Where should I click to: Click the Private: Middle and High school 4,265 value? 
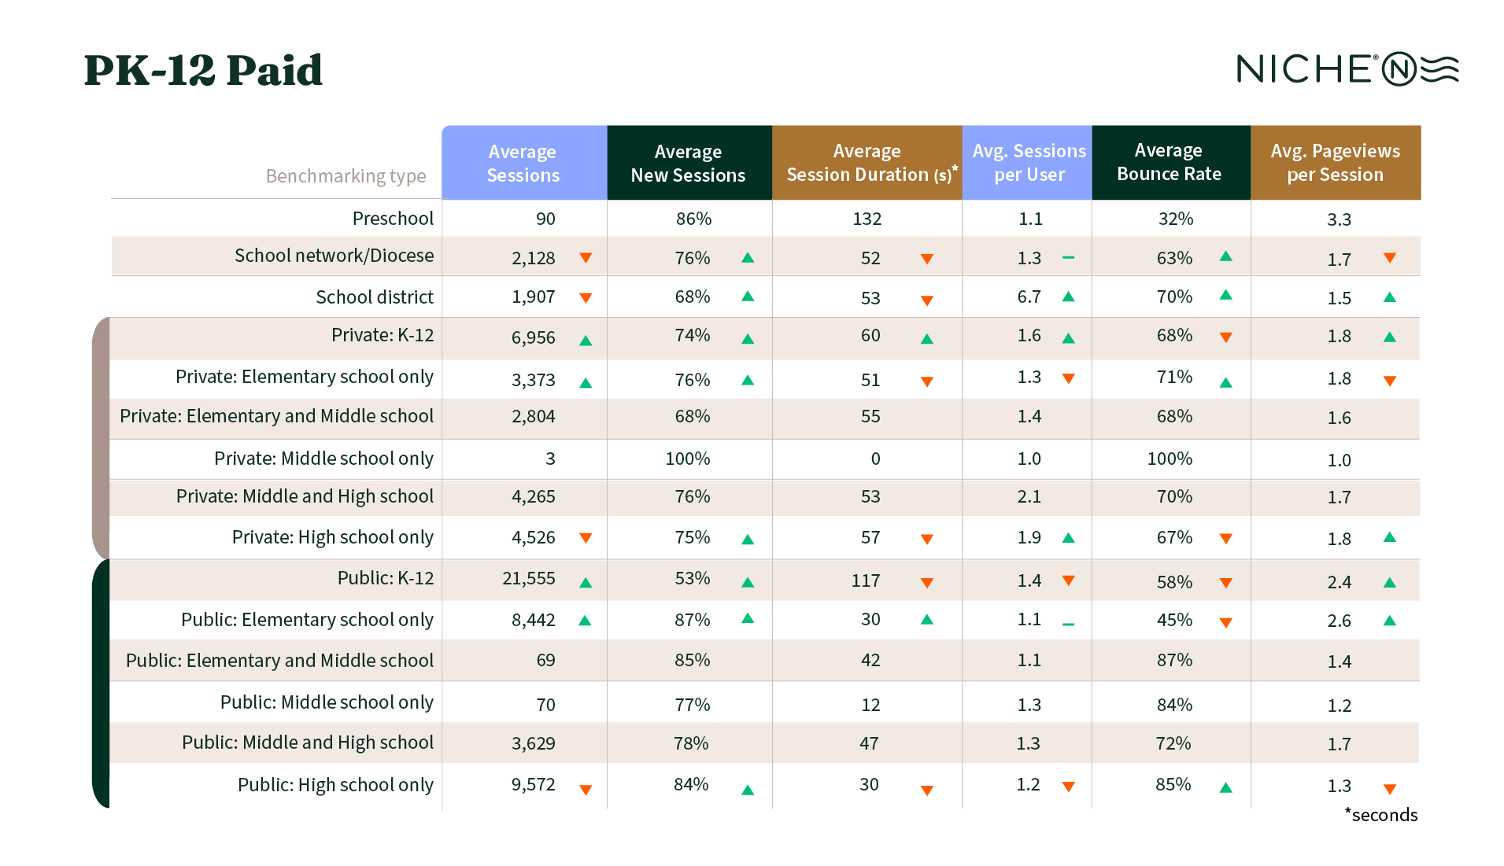[x=534, y=497]
